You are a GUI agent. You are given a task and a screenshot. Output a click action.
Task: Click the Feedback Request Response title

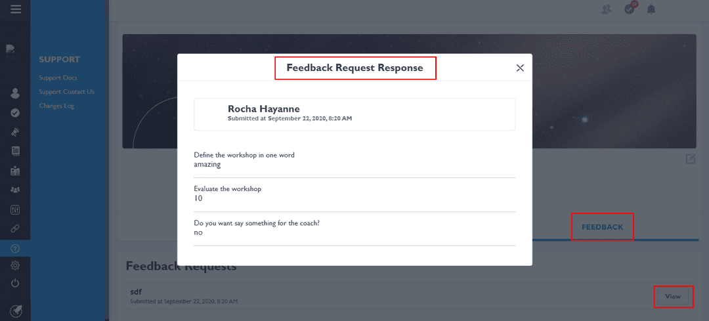355,68
